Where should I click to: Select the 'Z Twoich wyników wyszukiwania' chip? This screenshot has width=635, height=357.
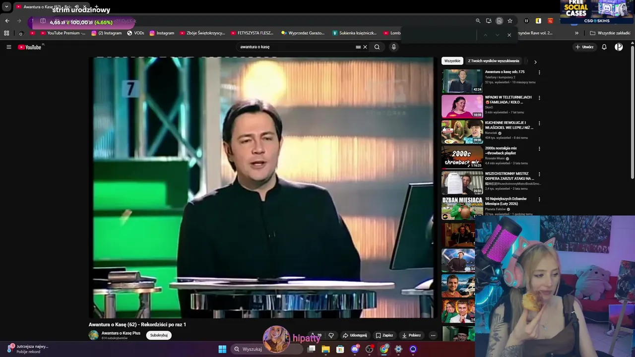pyautogui.click(x=494, y=61)
